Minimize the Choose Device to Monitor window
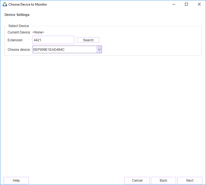This screenshot has width=206, height=185. click(174, 4)
